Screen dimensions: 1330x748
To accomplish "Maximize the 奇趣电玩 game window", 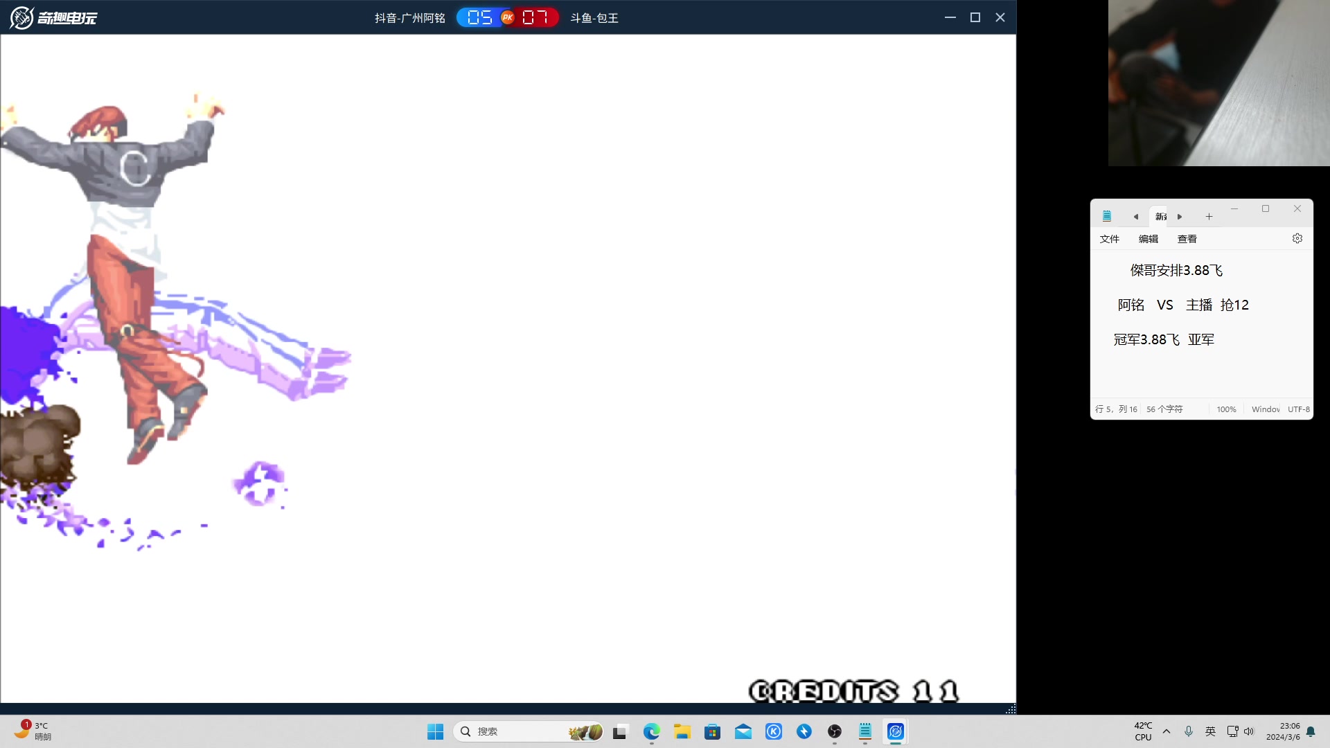I will (x=975, y=17).
